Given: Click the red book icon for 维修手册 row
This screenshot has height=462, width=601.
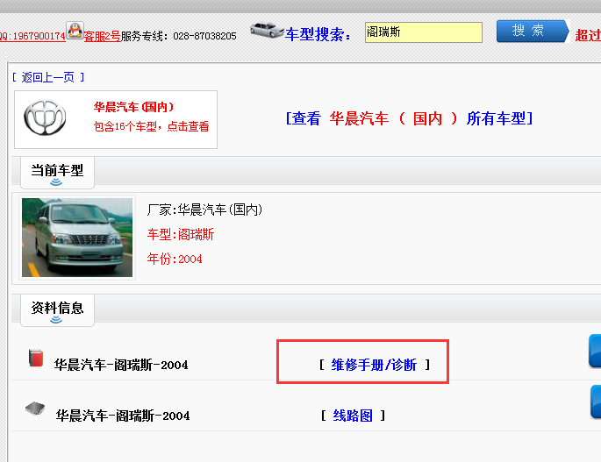Looking at the screenshot, I should (x=36, y=358).
